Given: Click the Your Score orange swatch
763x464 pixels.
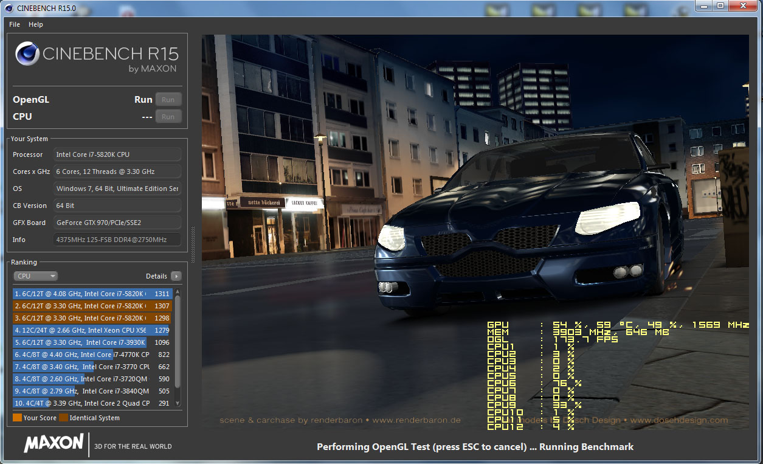Looking at the screenshot, I should pyautogui.click(x=17, y=418).
